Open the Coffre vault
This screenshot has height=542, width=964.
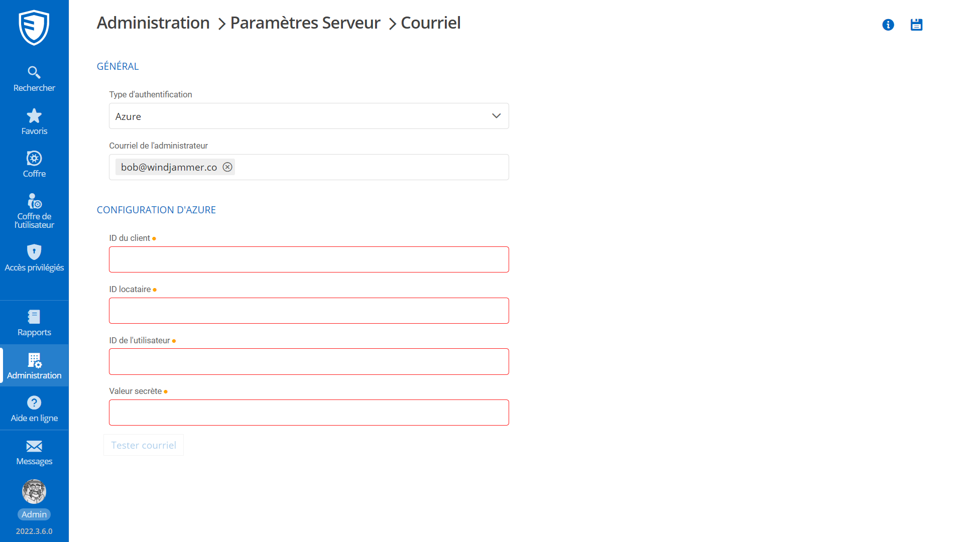coord(34,165)
